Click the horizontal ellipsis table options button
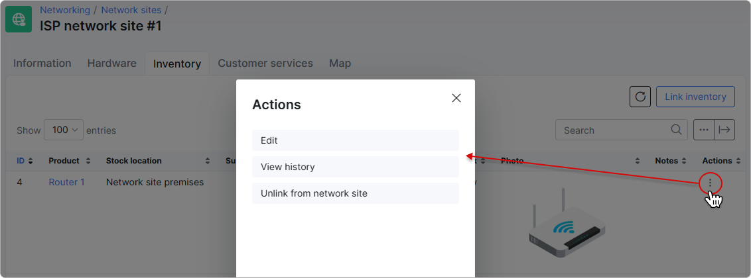This screenshot has height=278, width=751. point(704,130)
